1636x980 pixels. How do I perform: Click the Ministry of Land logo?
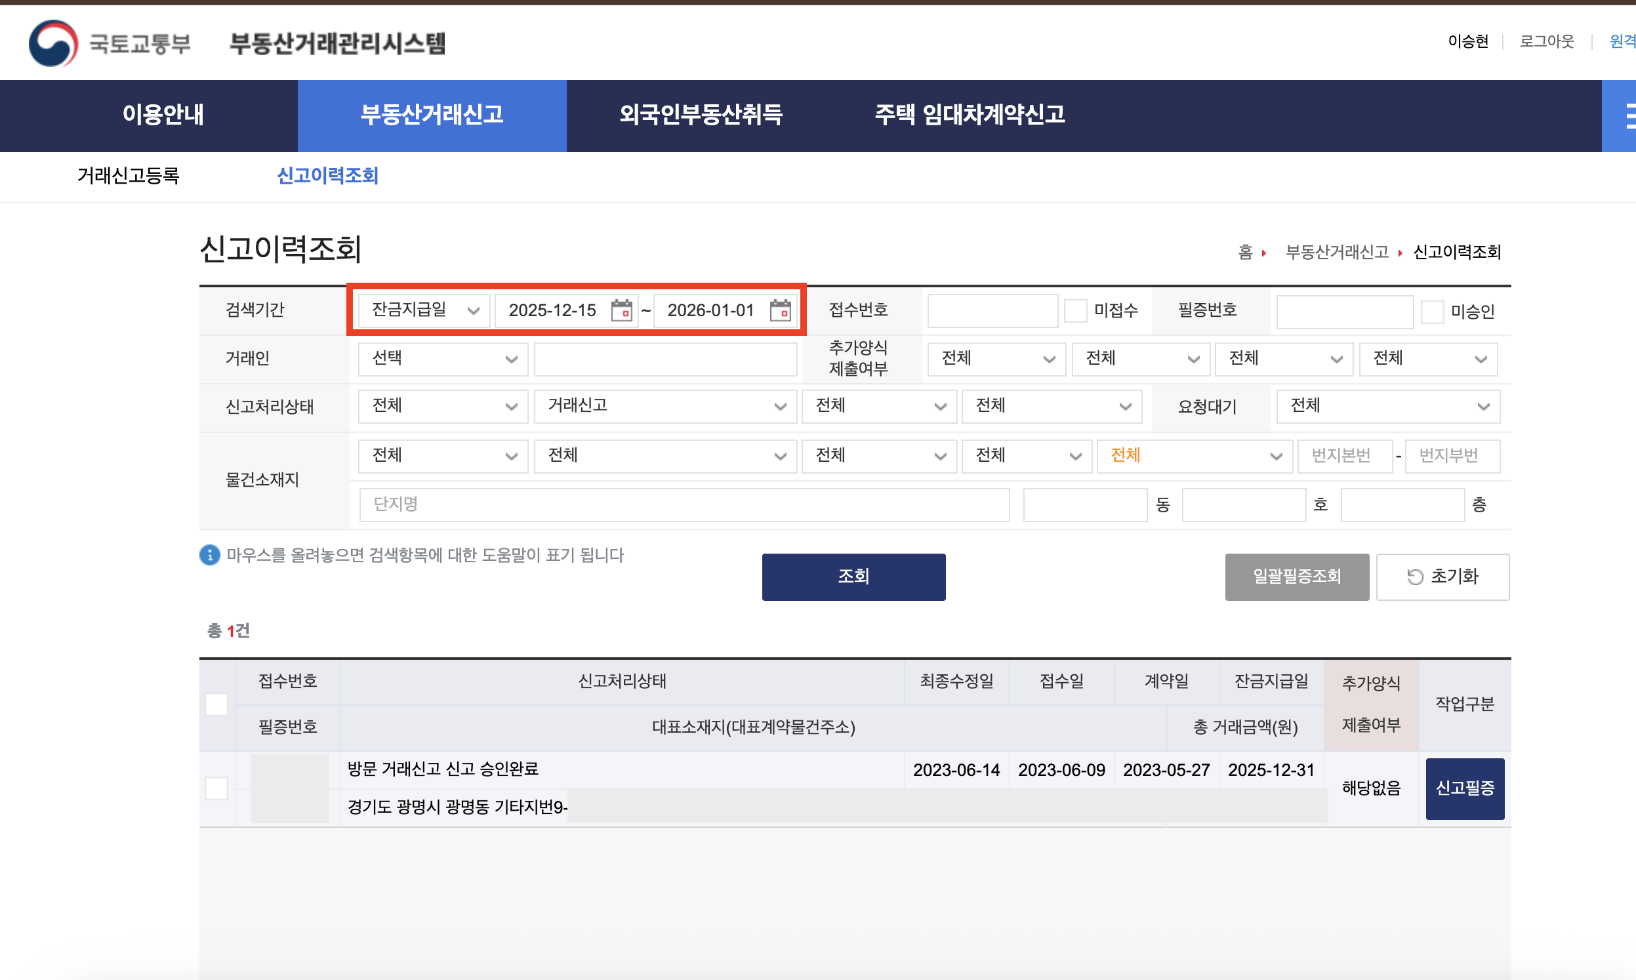(53, 43)
